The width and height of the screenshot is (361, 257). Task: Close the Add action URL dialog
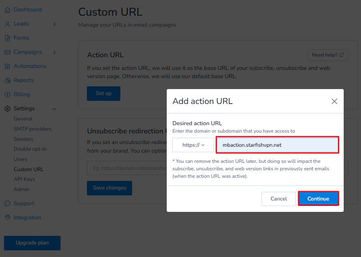click(334, 101)
